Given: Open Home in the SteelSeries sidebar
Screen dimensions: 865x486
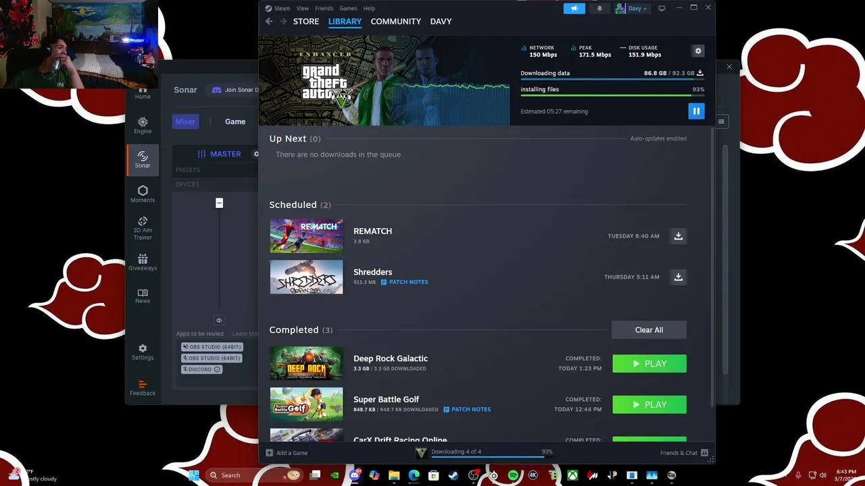Looking at the screenshot, I should coord(143,93).
